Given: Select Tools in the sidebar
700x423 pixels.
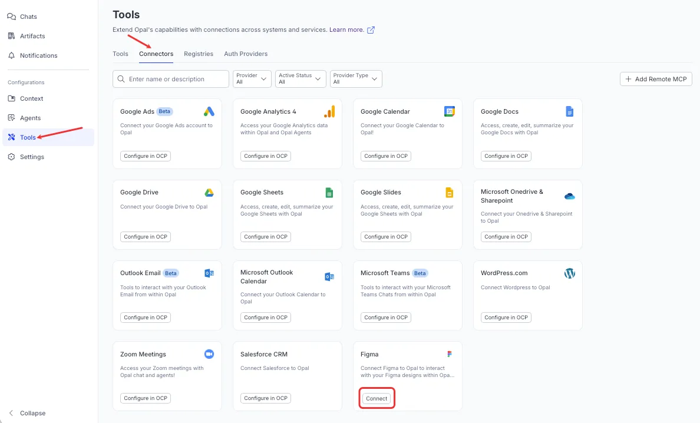Looking at the screenshot, I should point(48,137).
